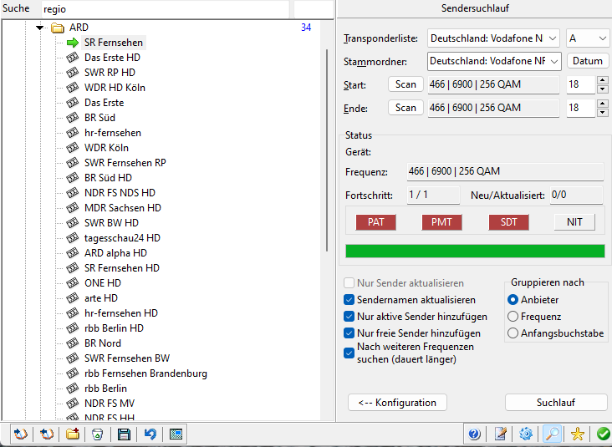Click the blue undo arrow icon
Image resolution: width=612 pixels, height=447 pixels.
click(150, 434)
